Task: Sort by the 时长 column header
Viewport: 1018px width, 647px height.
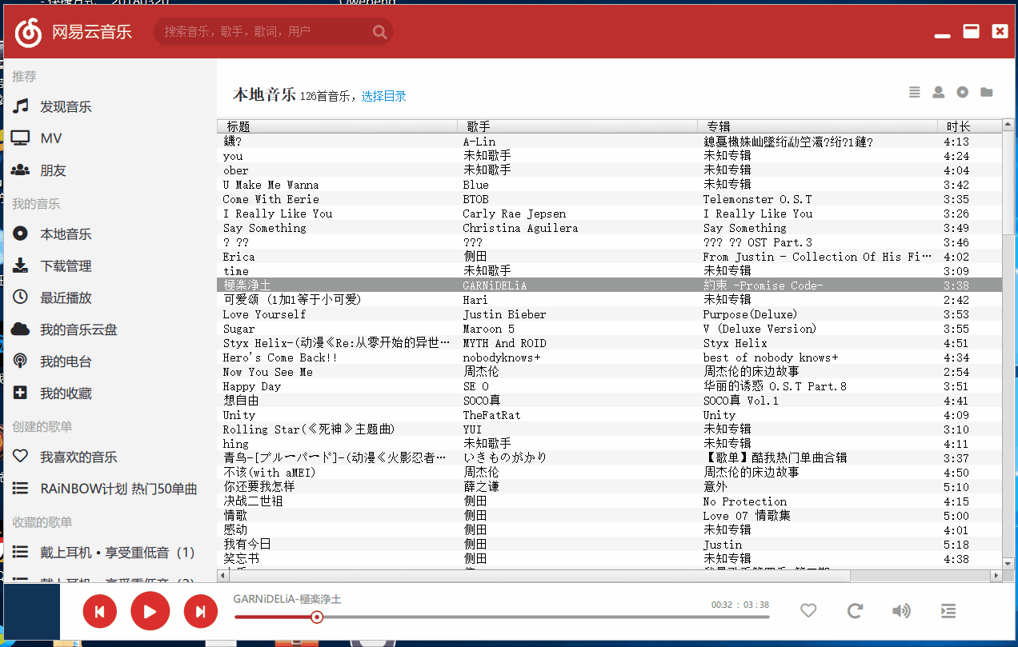Action: (x=969, y=126)
